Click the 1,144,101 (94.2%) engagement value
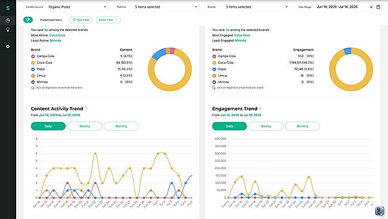The image size is (388, 219). click(301, 62)
